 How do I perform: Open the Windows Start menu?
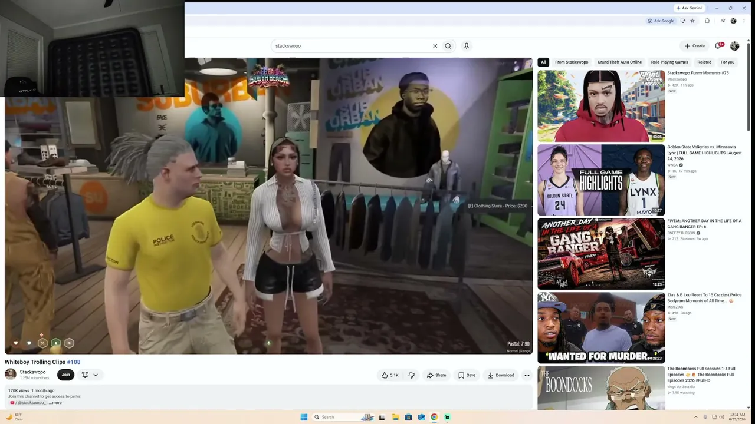point(304,417)
